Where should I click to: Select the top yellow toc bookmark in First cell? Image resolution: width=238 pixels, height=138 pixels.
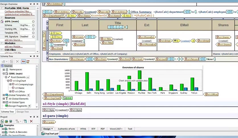(56, 33)
